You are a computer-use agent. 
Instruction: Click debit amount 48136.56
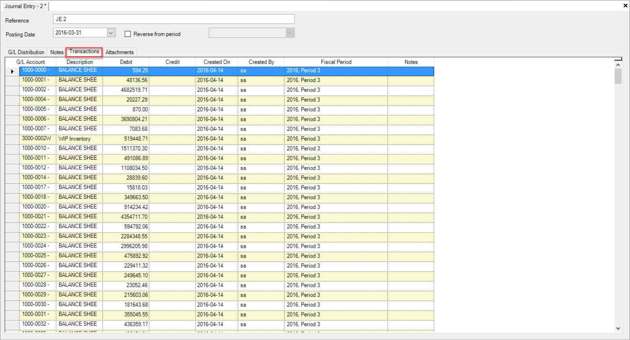126,80
